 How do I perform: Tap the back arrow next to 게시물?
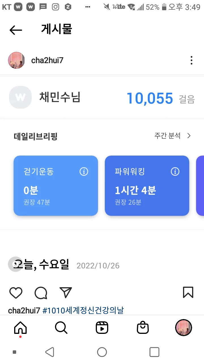16,30
